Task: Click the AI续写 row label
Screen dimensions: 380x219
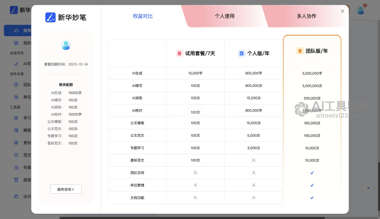Action: 137,86
